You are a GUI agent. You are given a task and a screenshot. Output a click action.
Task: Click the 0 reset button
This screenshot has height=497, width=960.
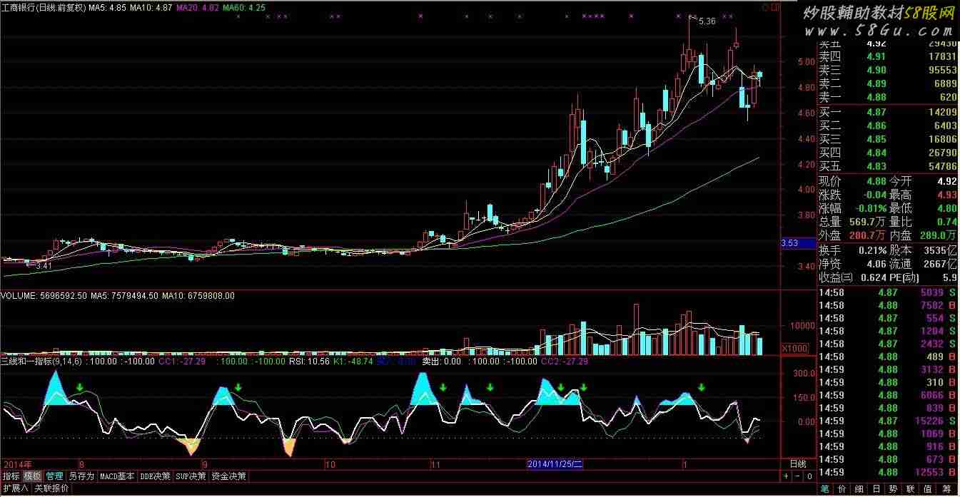pyautogui.click(x=809, y=476)
